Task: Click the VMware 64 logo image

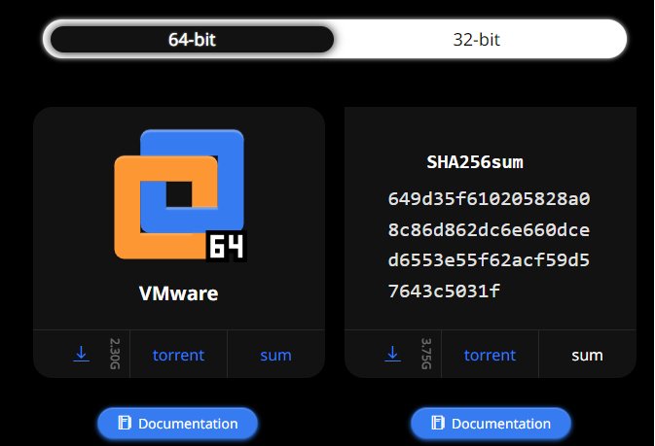Action: 180,195
